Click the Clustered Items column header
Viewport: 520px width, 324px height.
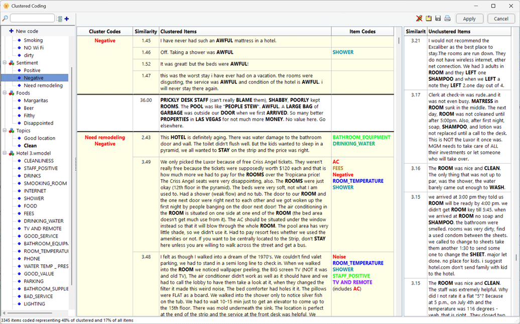pyautogui.click(x=245, y=32)
